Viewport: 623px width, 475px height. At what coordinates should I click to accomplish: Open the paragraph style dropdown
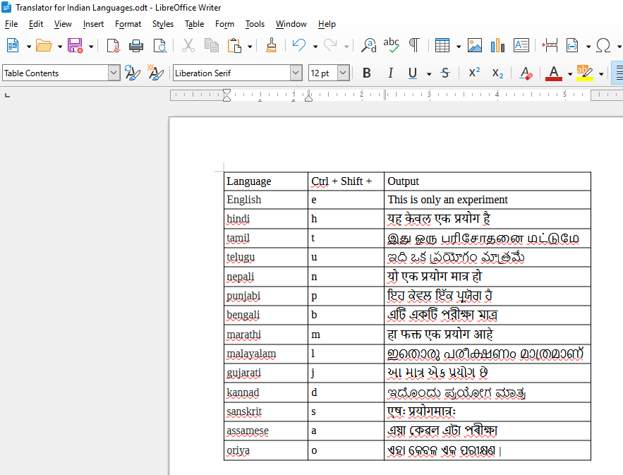click(114, 73)
